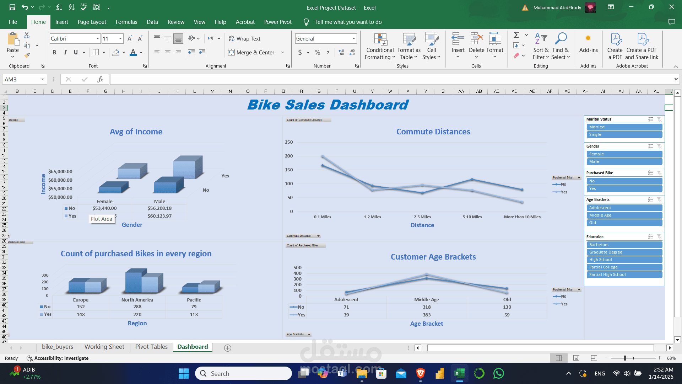
Task: Select Female in the Gender slicer
Action: pyautogui.click(x=624, y=154)
